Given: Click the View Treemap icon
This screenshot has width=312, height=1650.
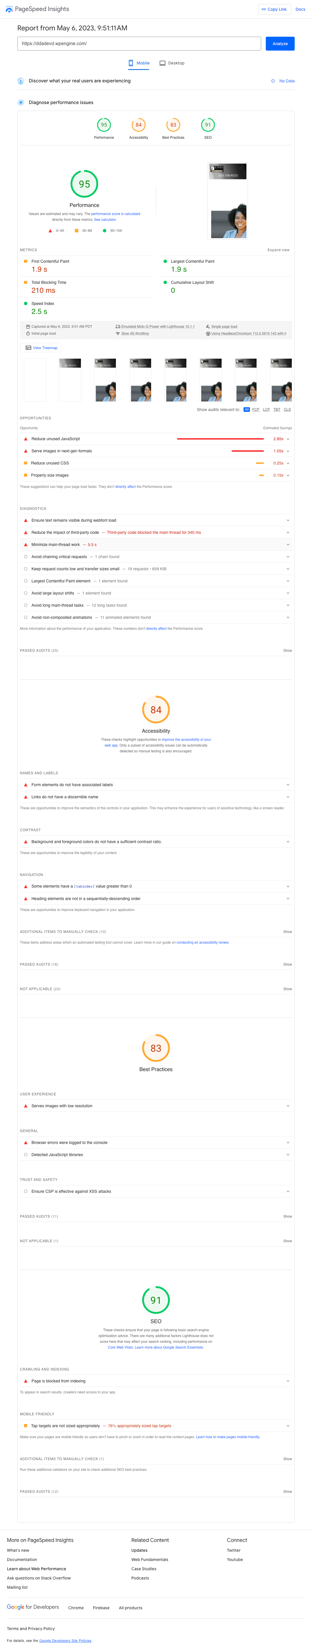Looking at the screenshot, I should (x=28, y=348).
